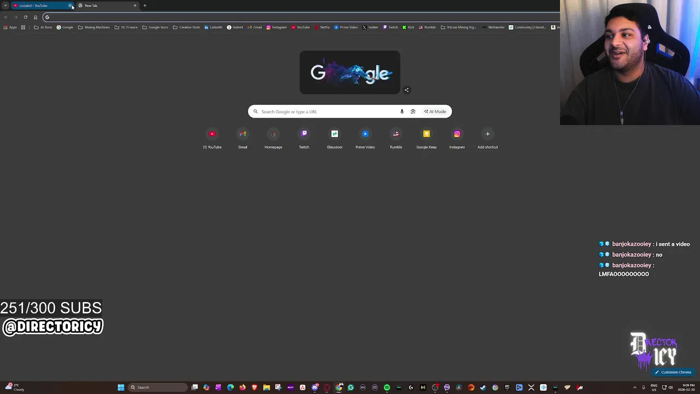This screenshot has height=394, width=700.
Task: Open the Twitch shortcut tile
Action: coord(304,138)
